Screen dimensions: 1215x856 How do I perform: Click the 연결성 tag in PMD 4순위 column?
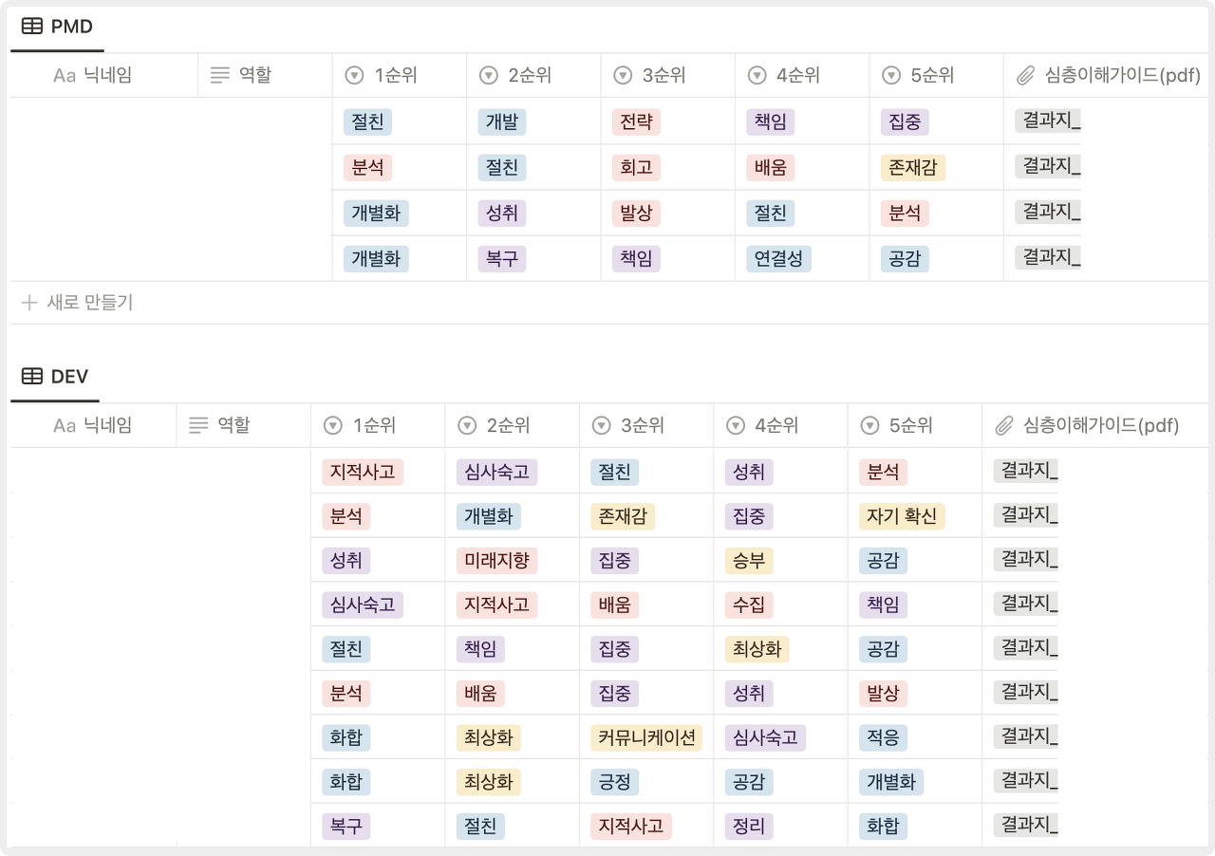click(x=778, y=258)
